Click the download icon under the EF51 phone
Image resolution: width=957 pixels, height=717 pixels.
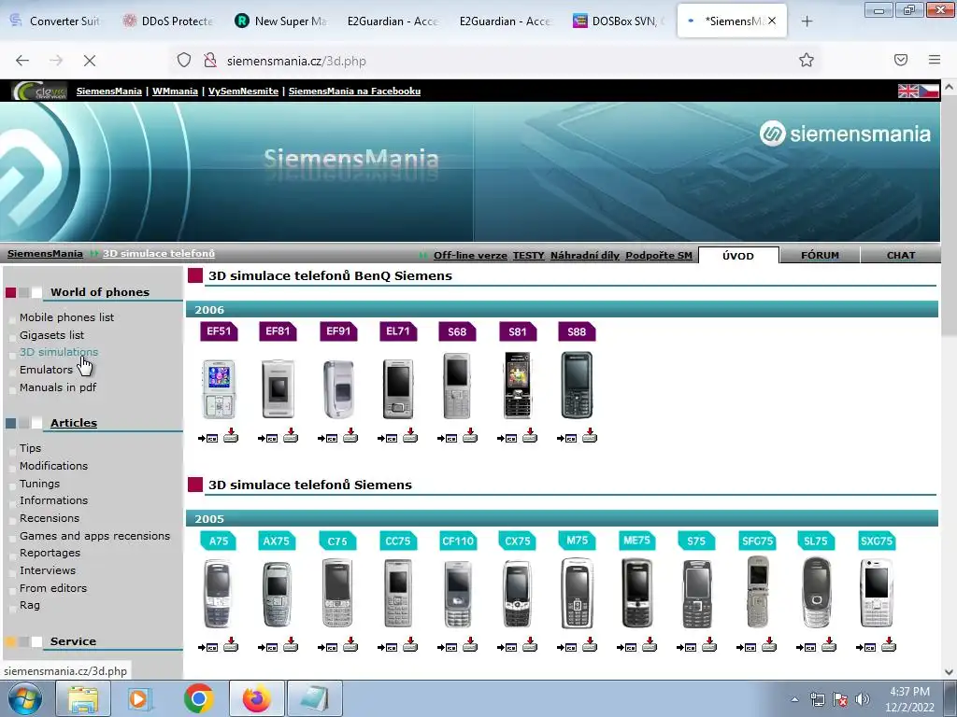click(231, 435)
